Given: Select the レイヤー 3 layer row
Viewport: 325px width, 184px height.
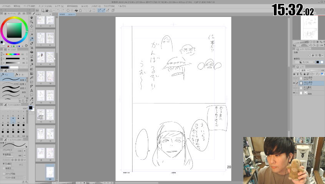Looking at the screenshot, I should pos(312,78).
